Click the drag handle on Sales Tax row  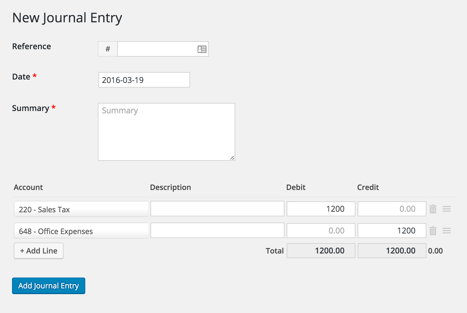point(446,209)
